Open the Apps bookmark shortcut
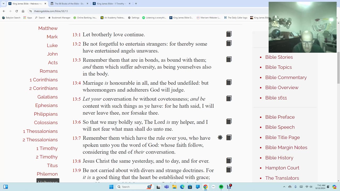Viewport: 340px width, 191px height. (x=28, y=18)
